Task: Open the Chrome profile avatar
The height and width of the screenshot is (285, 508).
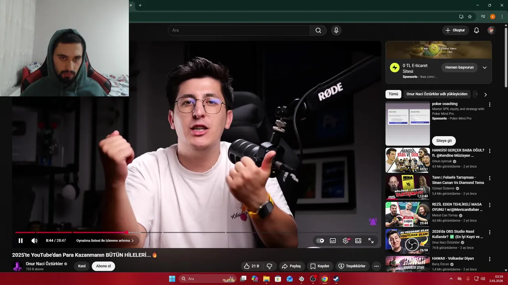Action: pyautogui.click(x=493, y=17)
